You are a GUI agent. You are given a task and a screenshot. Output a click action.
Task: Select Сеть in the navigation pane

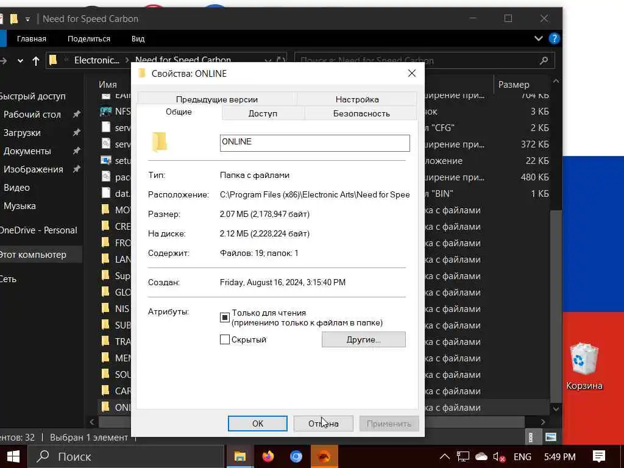tap(8, 279)
